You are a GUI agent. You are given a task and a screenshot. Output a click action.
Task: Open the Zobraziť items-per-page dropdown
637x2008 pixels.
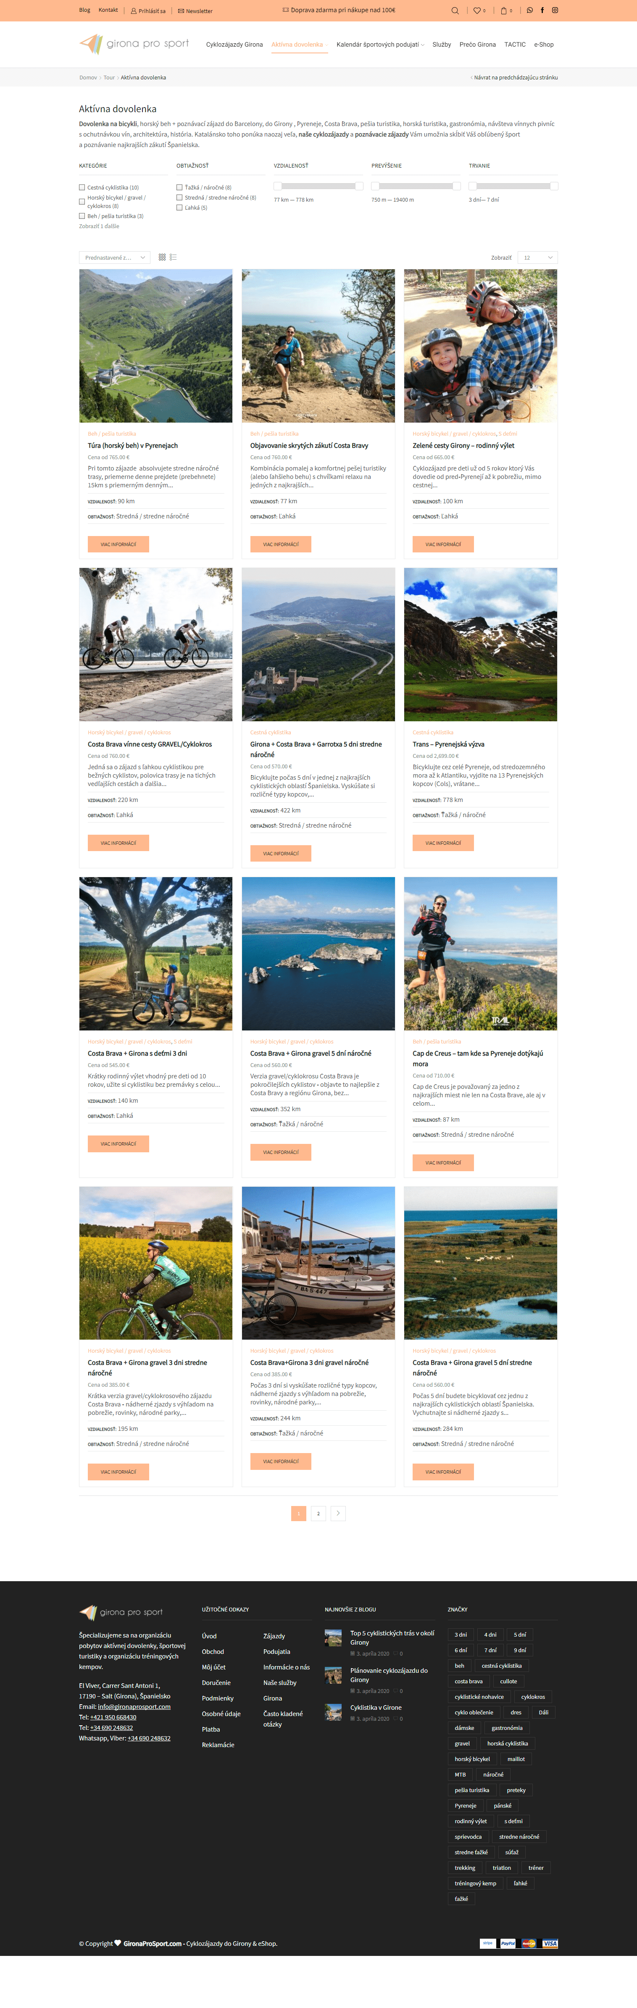pos(538,257)
